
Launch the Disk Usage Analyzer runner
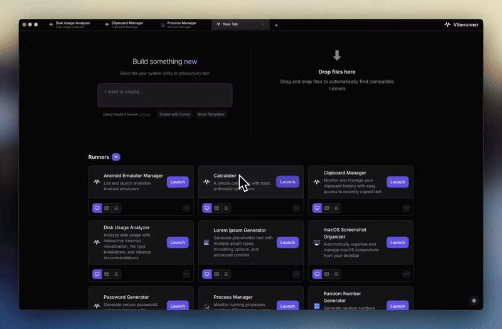178,242
